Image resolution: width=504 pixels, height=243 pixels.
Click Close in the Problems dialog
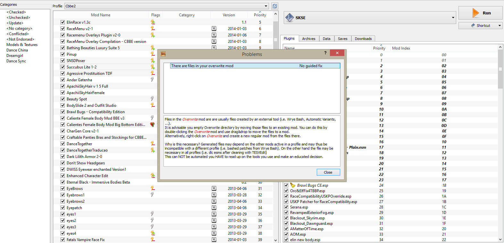pos(328,172)
